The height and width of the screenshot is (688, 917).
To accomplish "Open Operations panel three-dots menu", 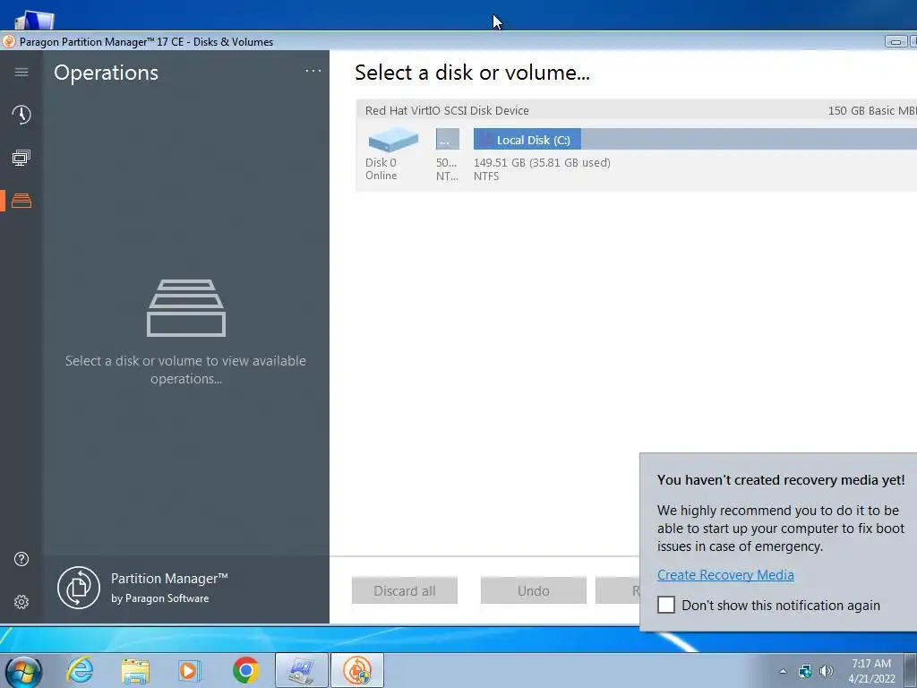I will 313,71.
